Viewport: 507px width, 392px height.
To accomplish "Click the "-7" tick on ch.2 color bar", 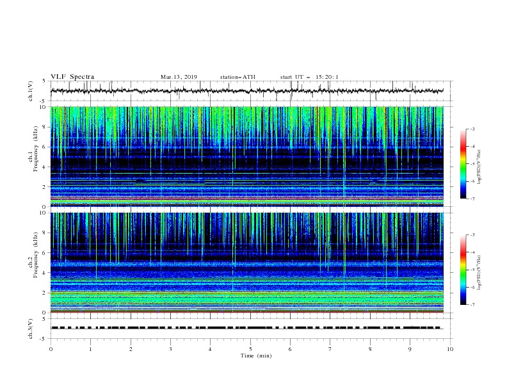I will pyautogui.click(x=472, y=305).
